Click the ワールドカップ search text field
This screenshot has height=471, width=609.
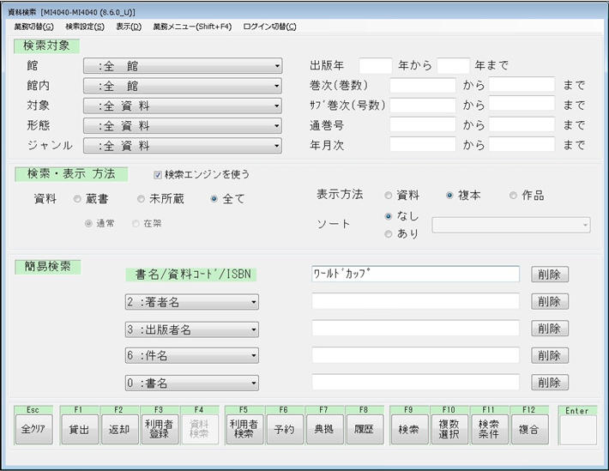click(415, 274)
